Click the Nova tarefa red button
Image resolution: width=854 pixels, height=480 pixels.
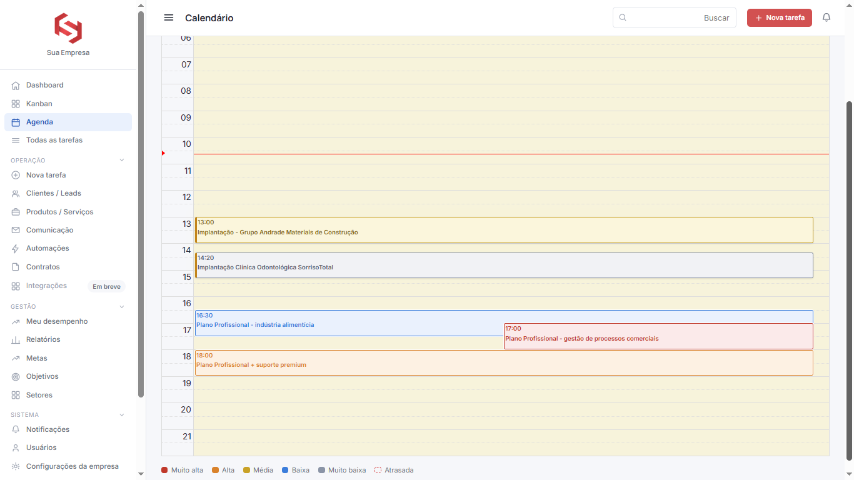(780, 17)
